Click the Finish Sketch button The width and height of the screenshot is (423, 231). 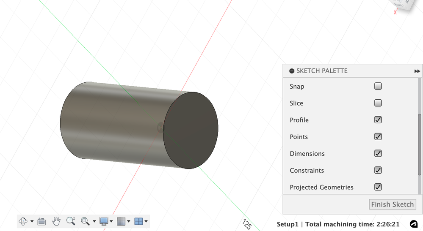click(x=392, y=204)
